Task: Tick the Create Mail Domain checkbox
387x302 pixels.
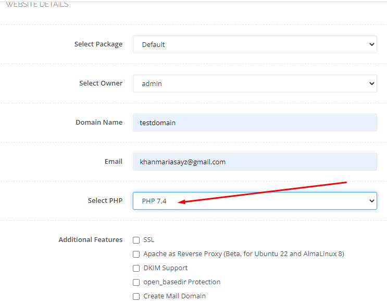Action: pos(136,296)
